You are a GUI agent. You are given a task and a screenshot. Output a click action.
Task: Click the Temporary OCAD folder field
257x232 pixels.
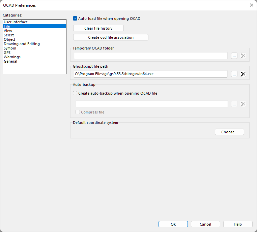pos(151,56)
